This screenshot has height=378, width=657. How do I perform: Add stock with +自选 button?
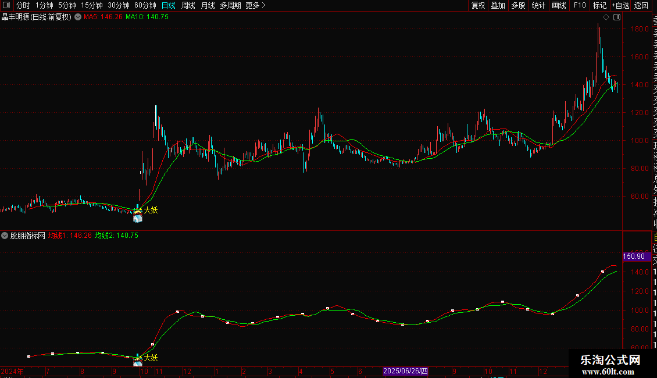[x=620, y=5]
